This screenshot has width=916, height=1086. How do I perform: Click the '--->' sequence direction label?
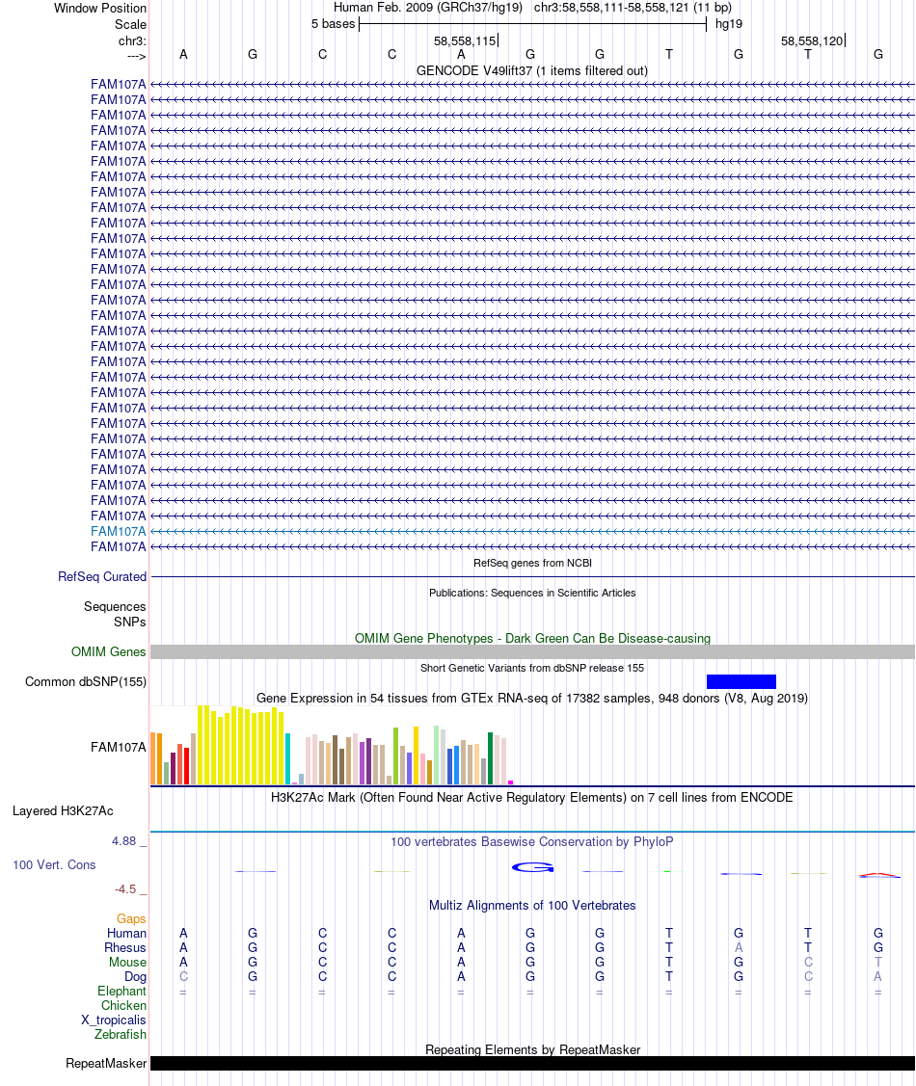point(137,56)
